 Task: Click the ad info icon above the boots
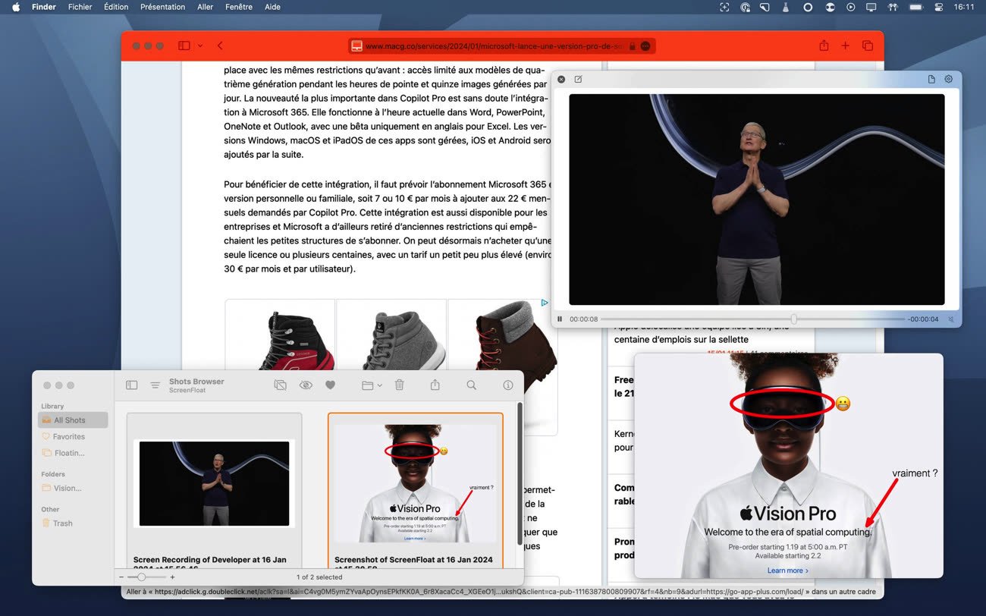point(544,303)
